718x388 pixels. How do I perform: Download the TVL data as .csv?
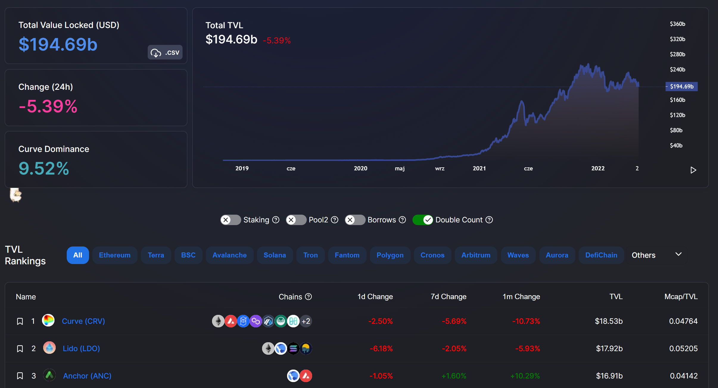point(165,52)
